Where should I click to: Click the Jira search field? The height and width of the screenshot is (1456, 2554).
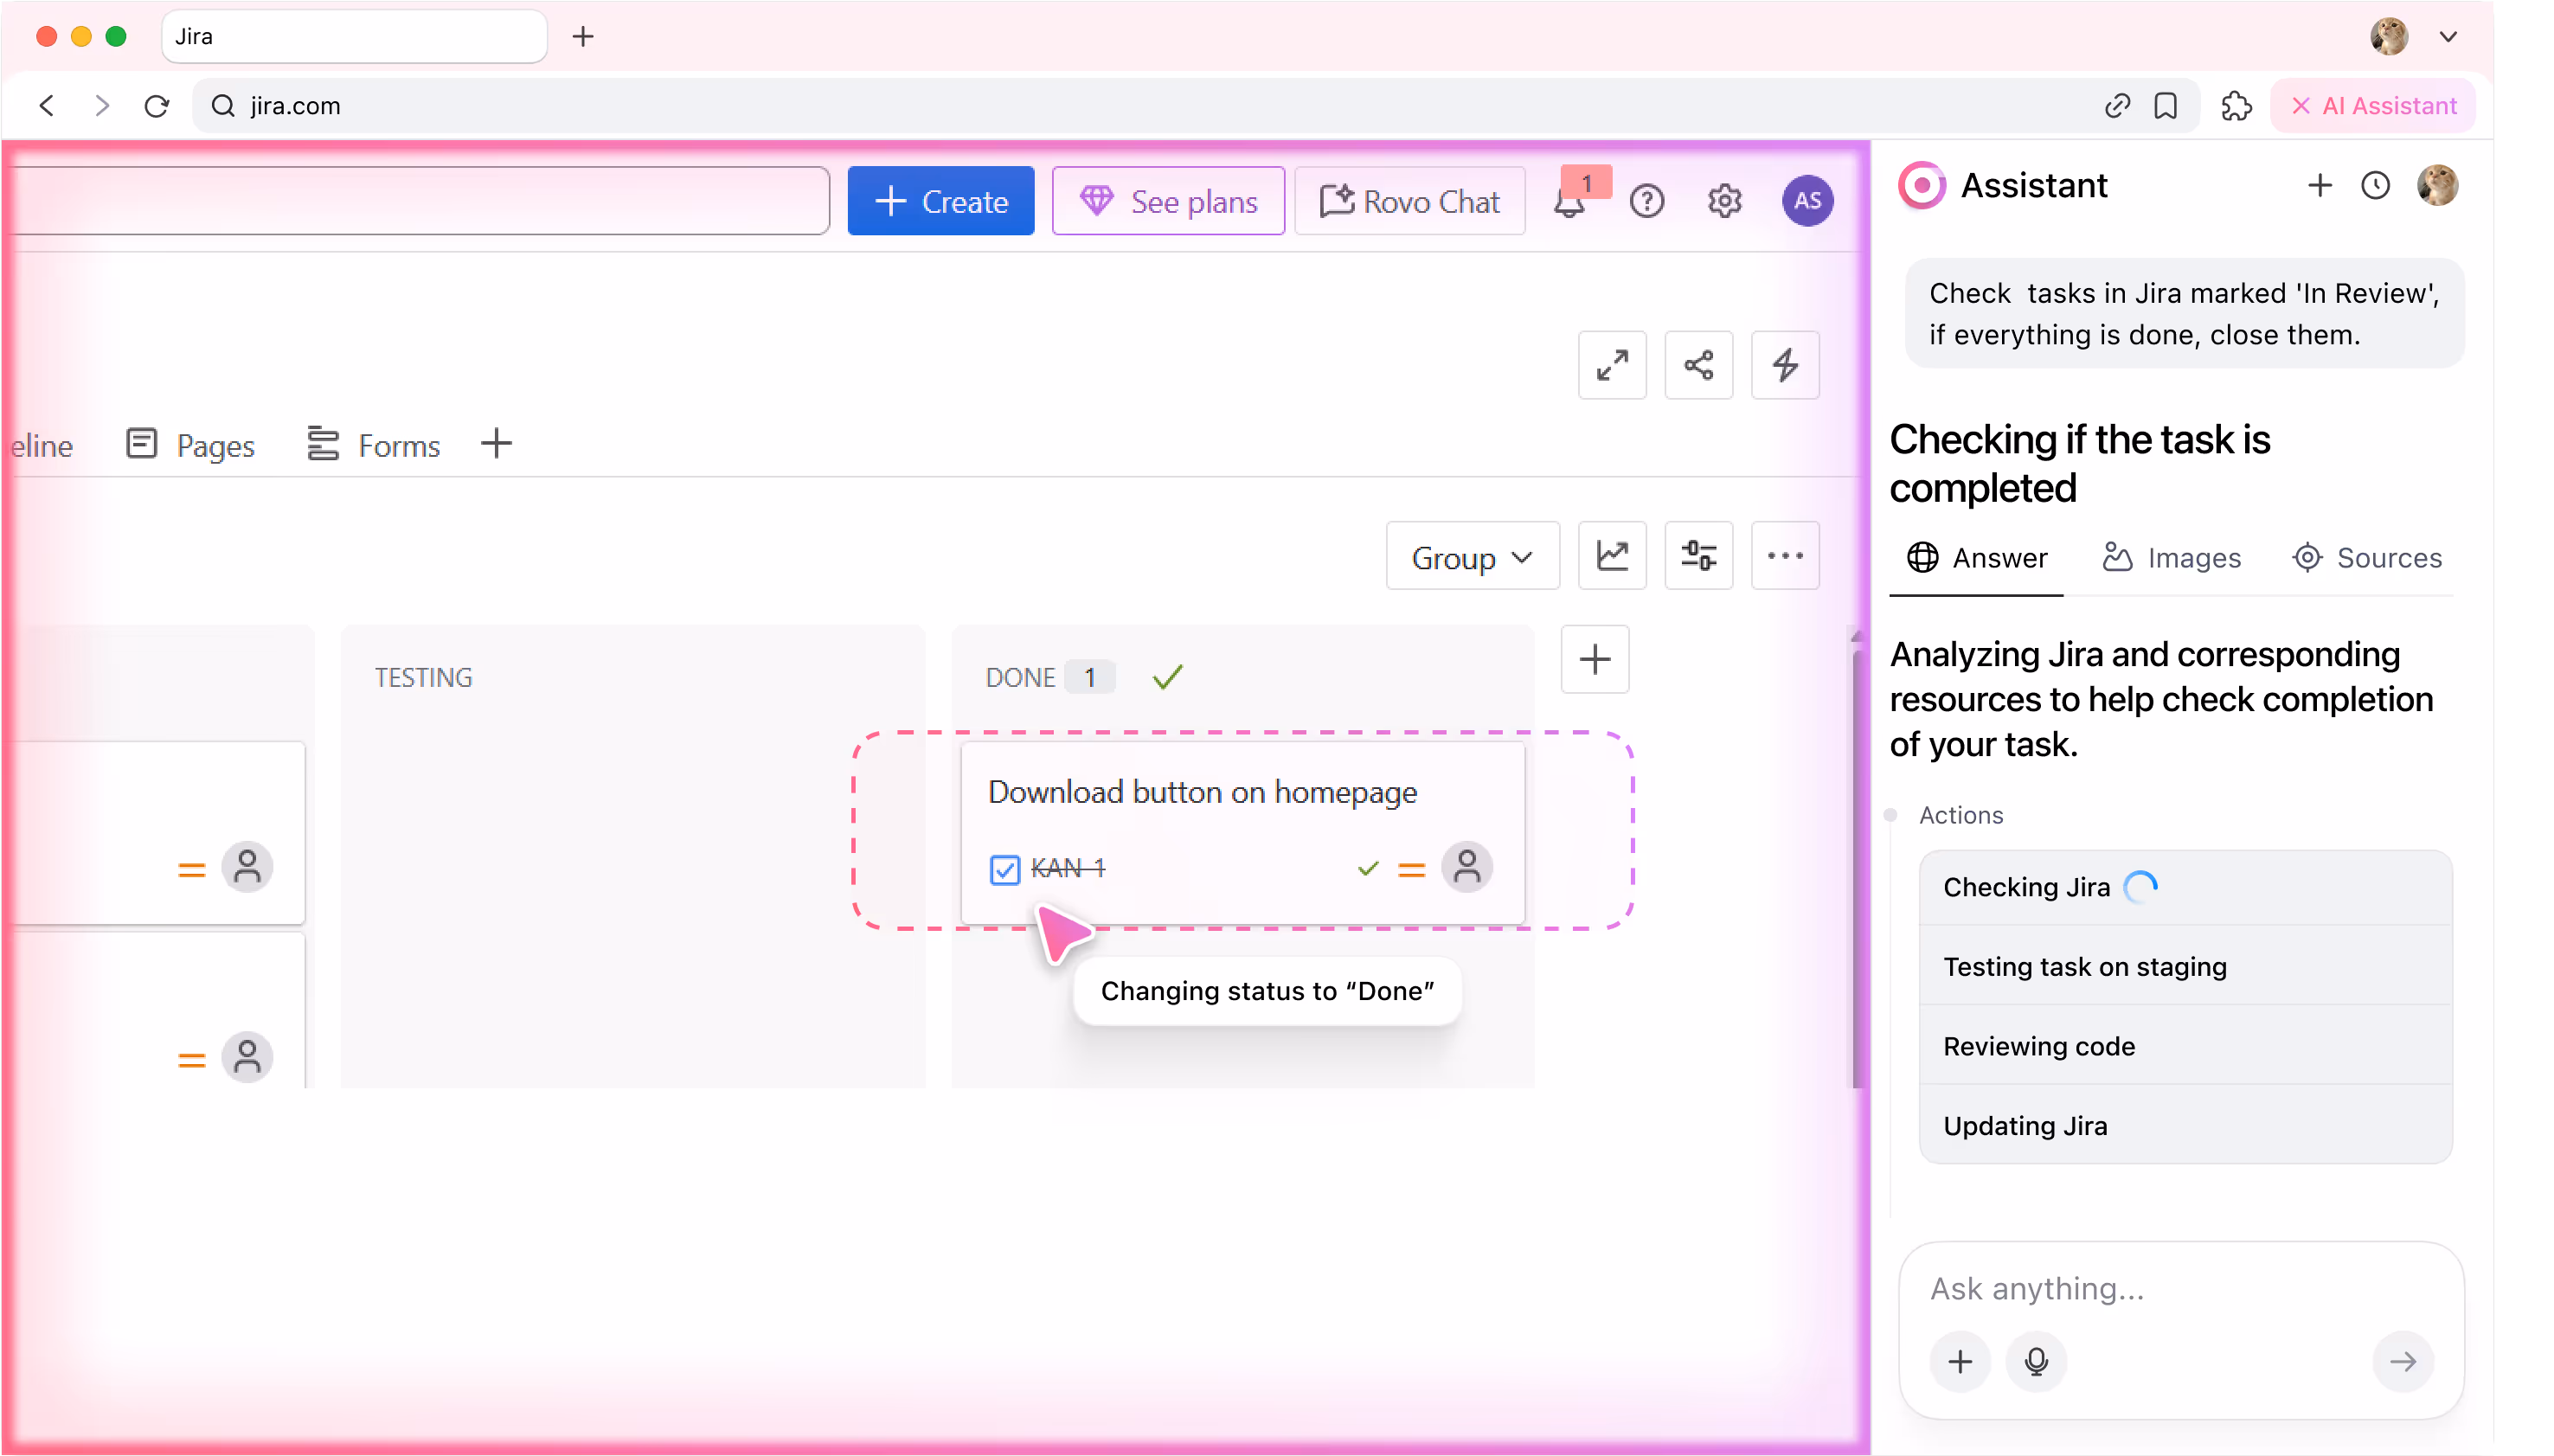point(420,201)
